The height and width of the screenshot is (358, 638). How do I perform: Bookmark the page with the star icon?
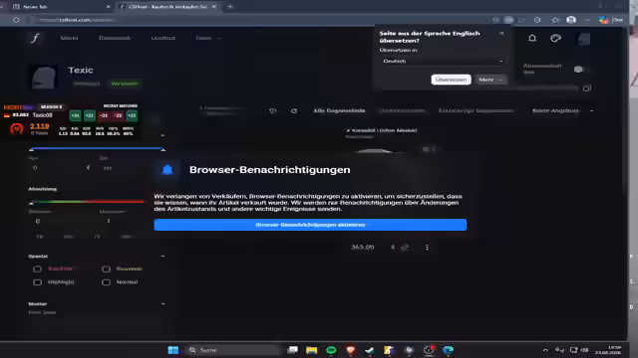tap(555, 20)
